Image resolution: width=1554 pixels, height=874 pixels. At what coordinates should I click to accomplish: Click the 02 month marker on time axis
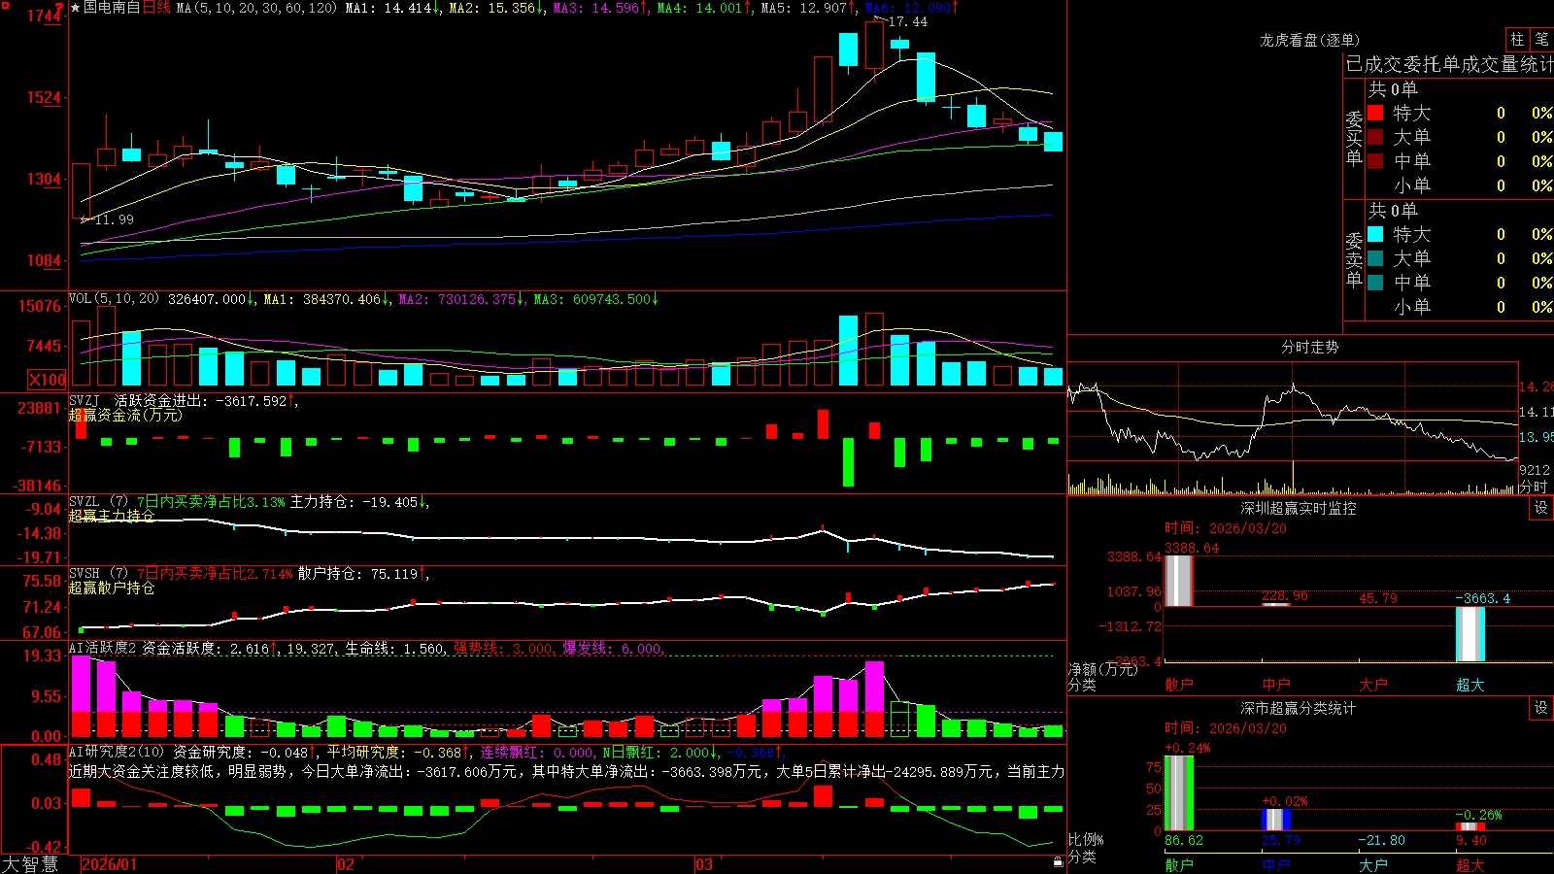[346, 864]
